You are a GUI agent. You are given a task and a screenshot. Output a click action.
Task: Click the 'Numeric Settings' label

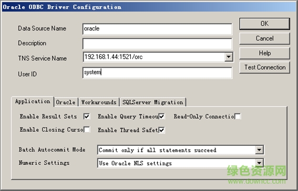pos(44,163)
